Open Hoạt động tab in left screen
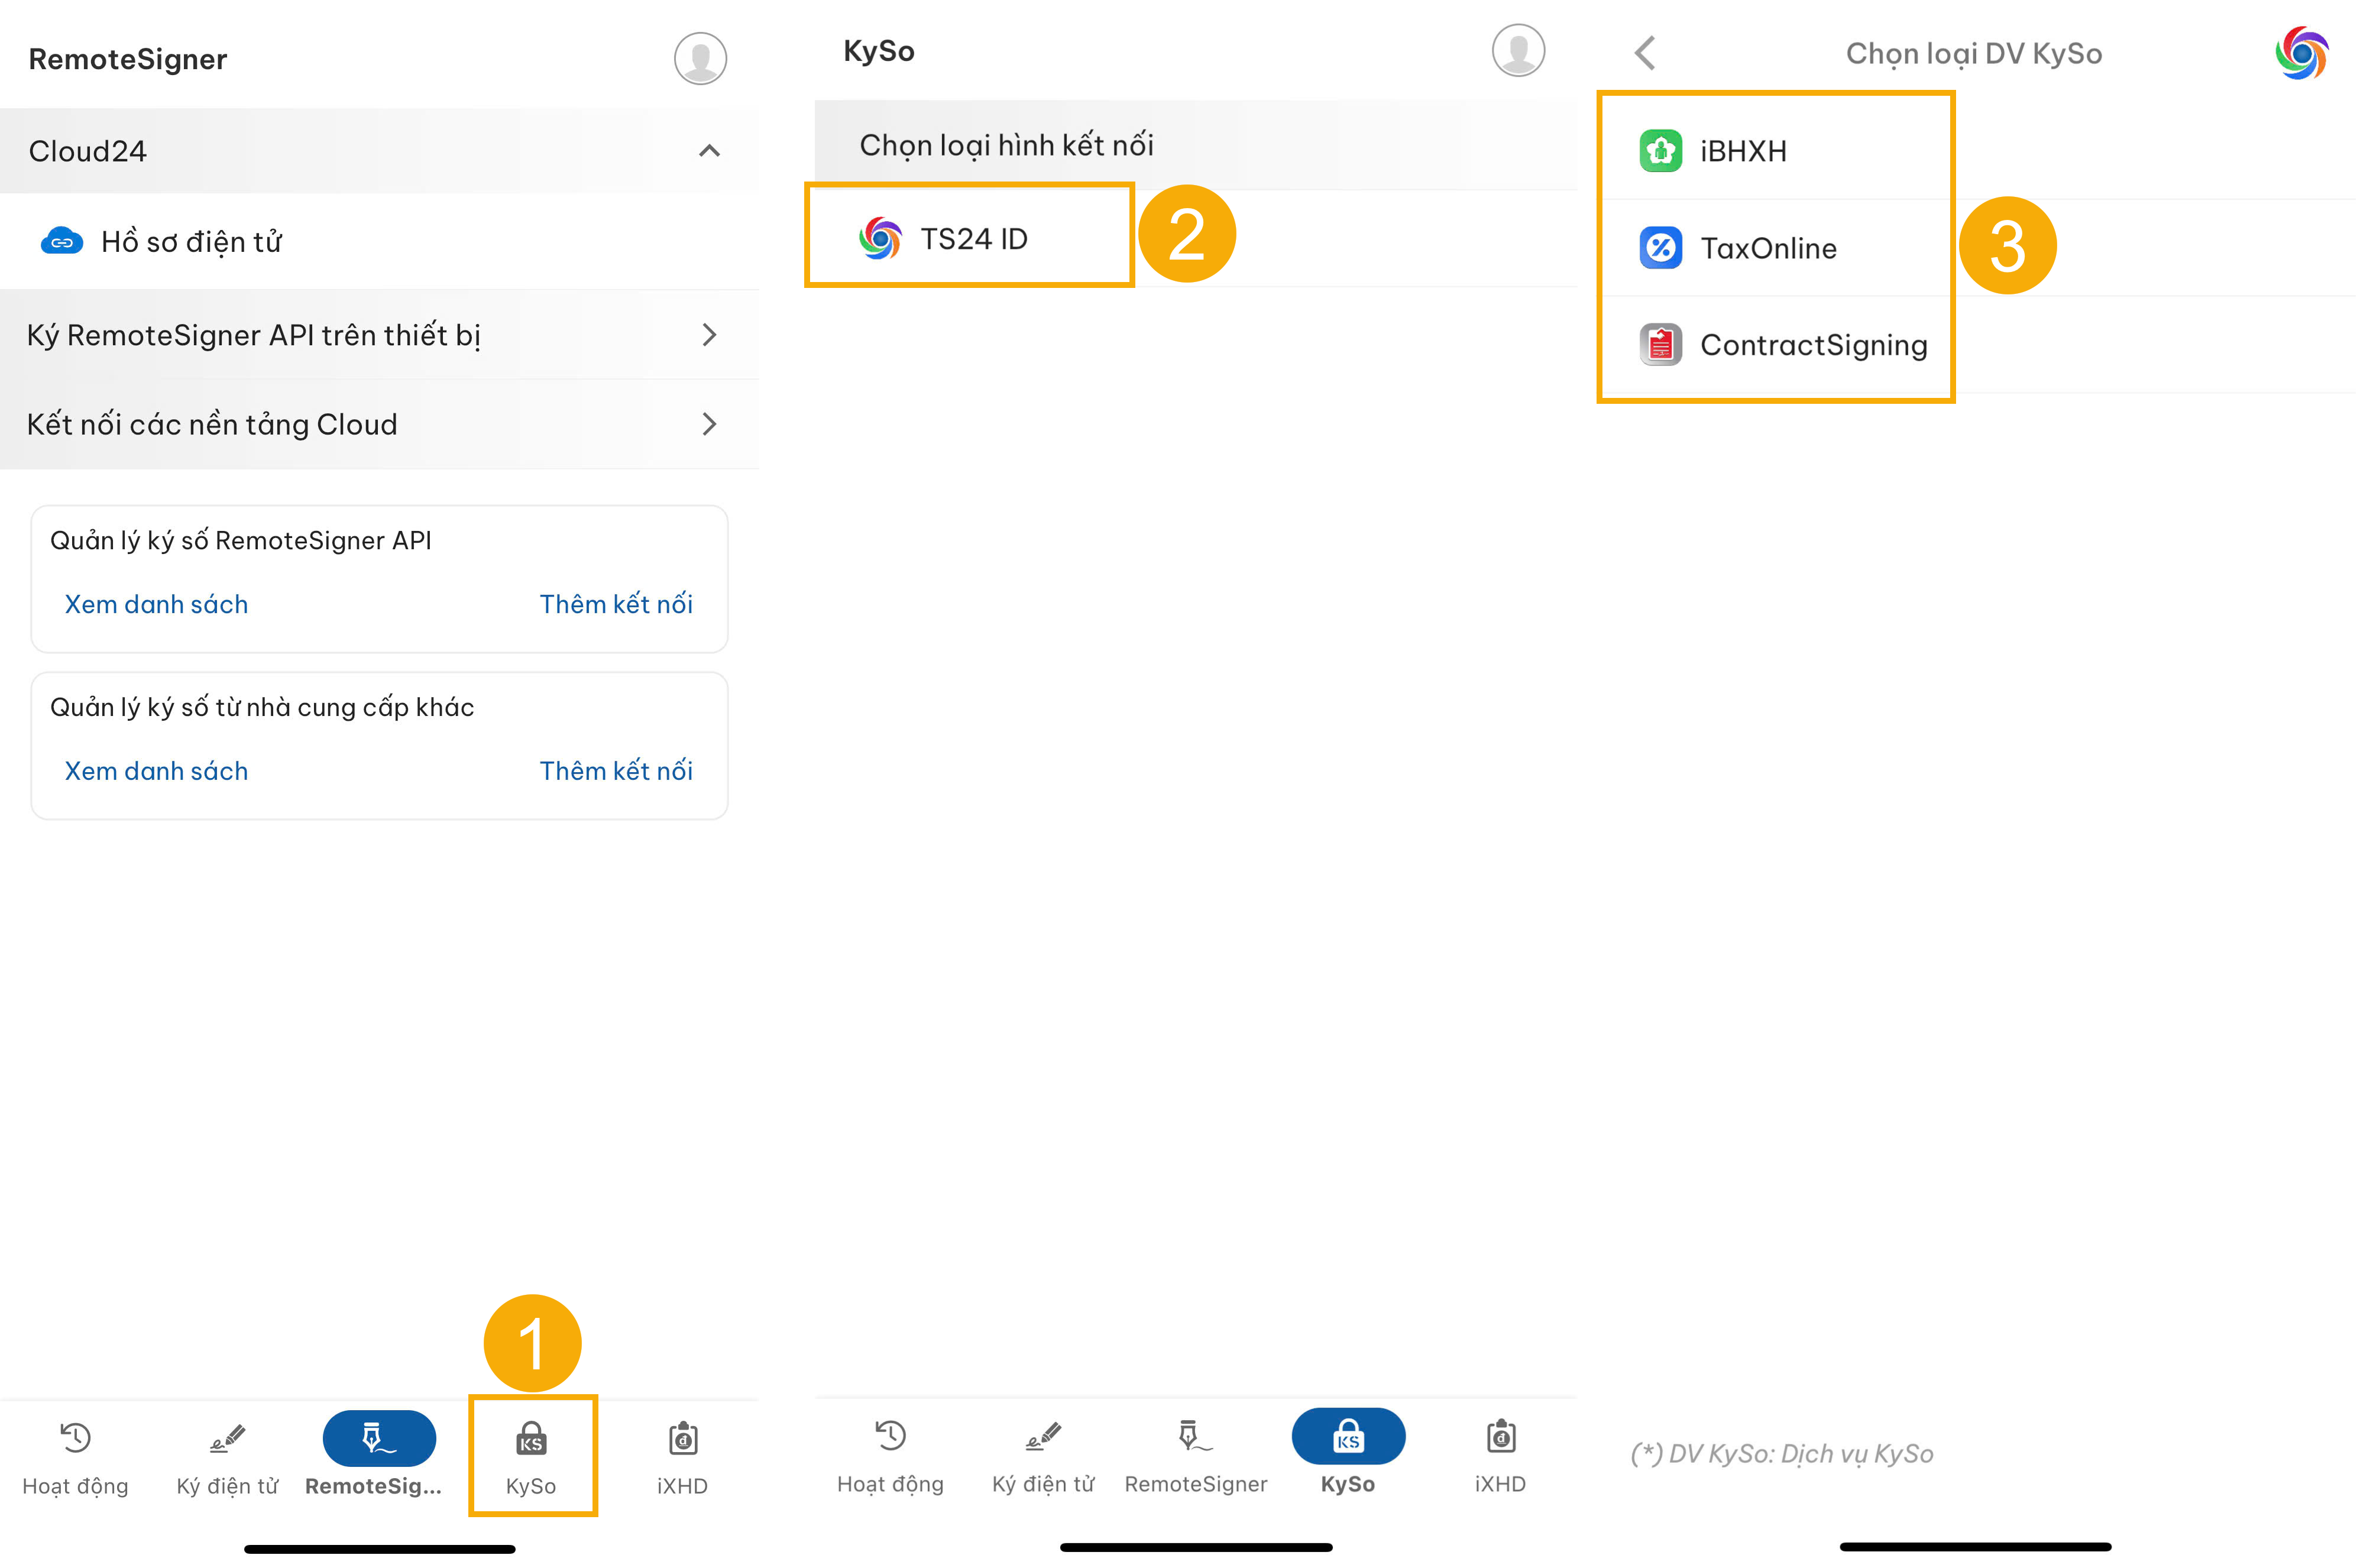Viewport: 2370px width, 1568px height. [x=75, y=1457]
